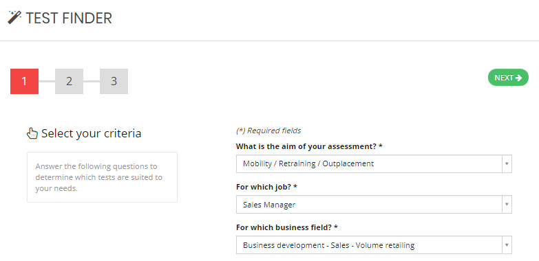The height and width of the screenshot is (261, 539).
Task: Jump to step 2 in the wizard
Action: click(69, 81)
